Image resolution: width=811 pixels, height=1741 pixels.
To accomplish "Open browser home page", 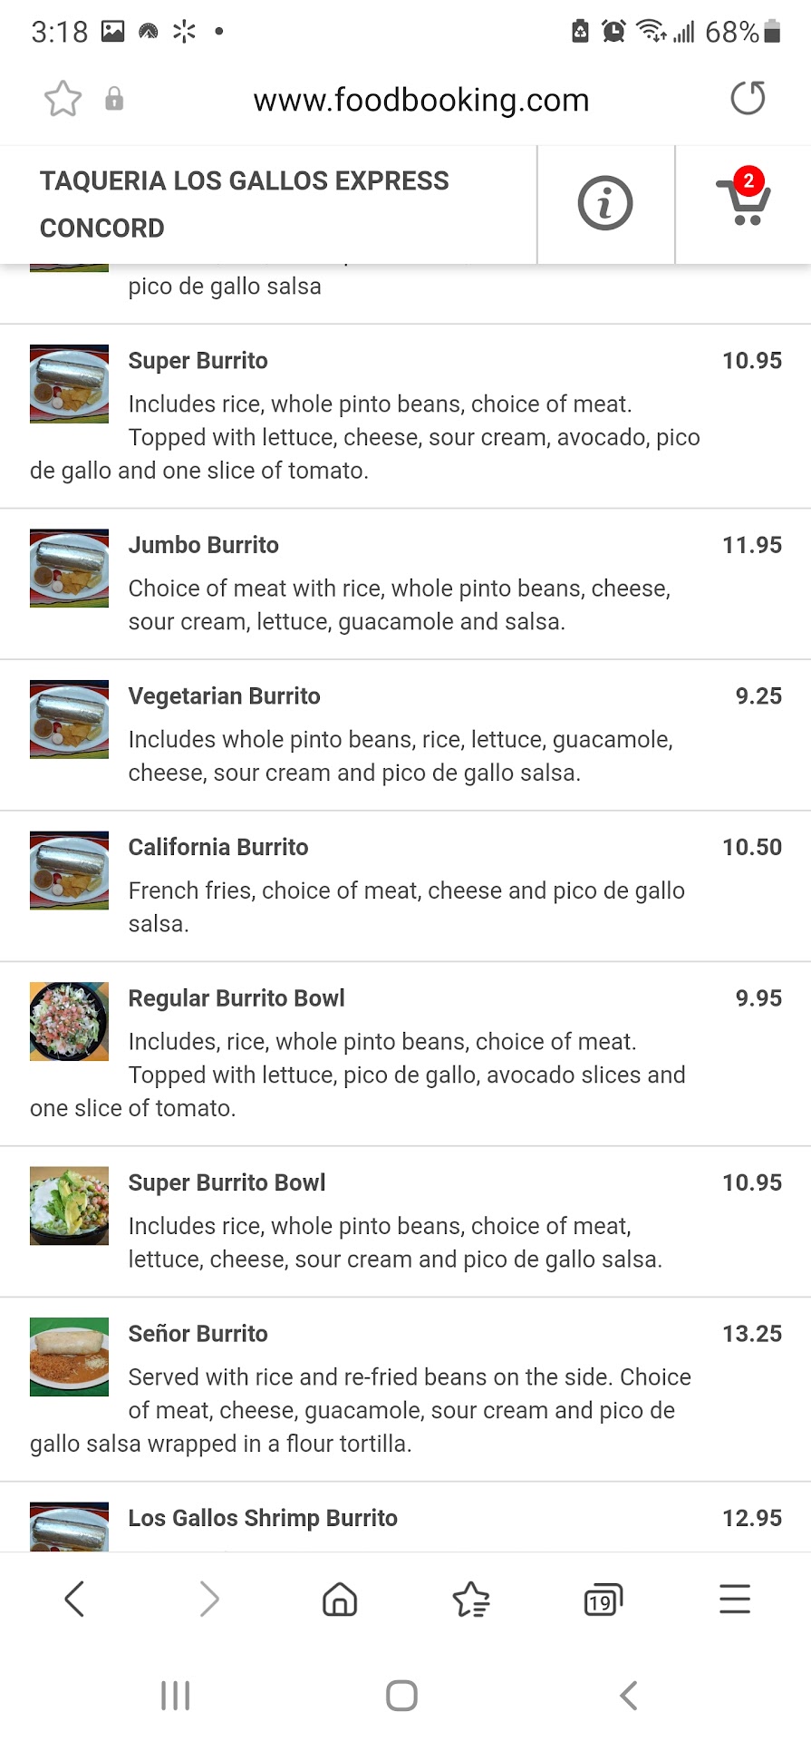I will click(x=340, y=1599).
